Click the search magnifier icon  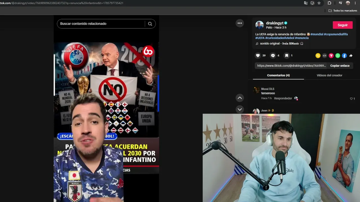coord(150,24)
